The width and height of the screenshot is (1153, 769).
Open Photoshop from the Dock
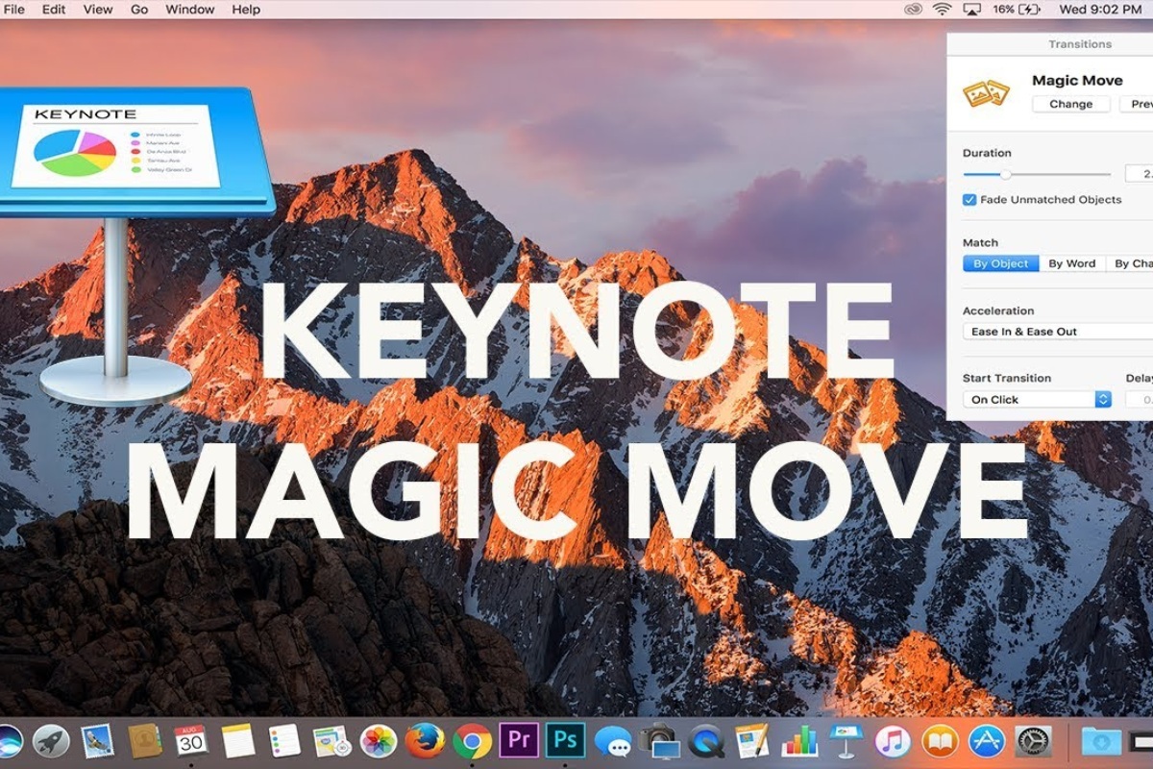pos(566,741)
